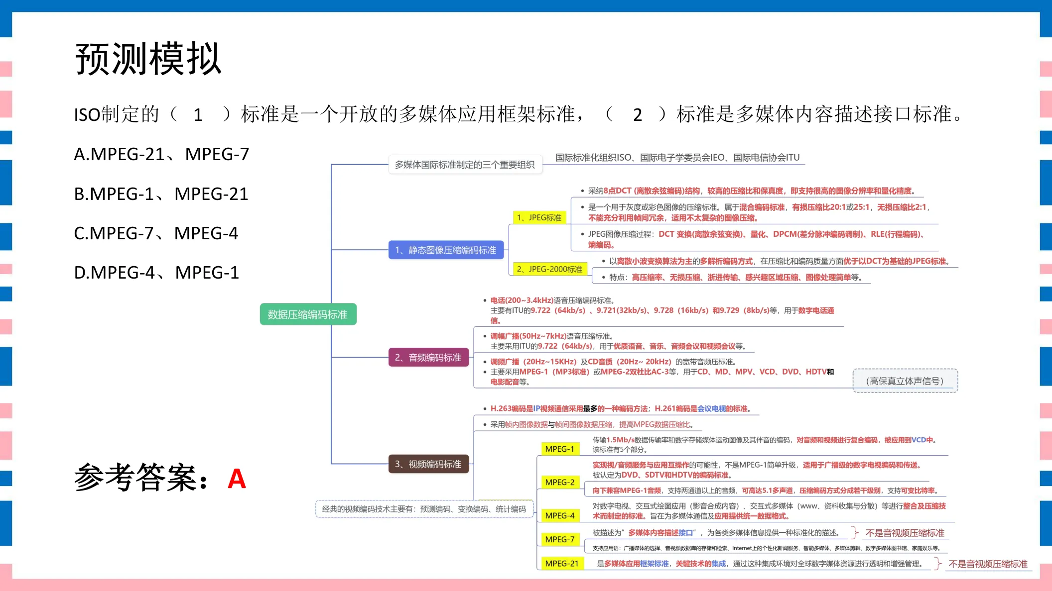Click the dashed 高保真立体声信号 callout box

coord(905,381)
